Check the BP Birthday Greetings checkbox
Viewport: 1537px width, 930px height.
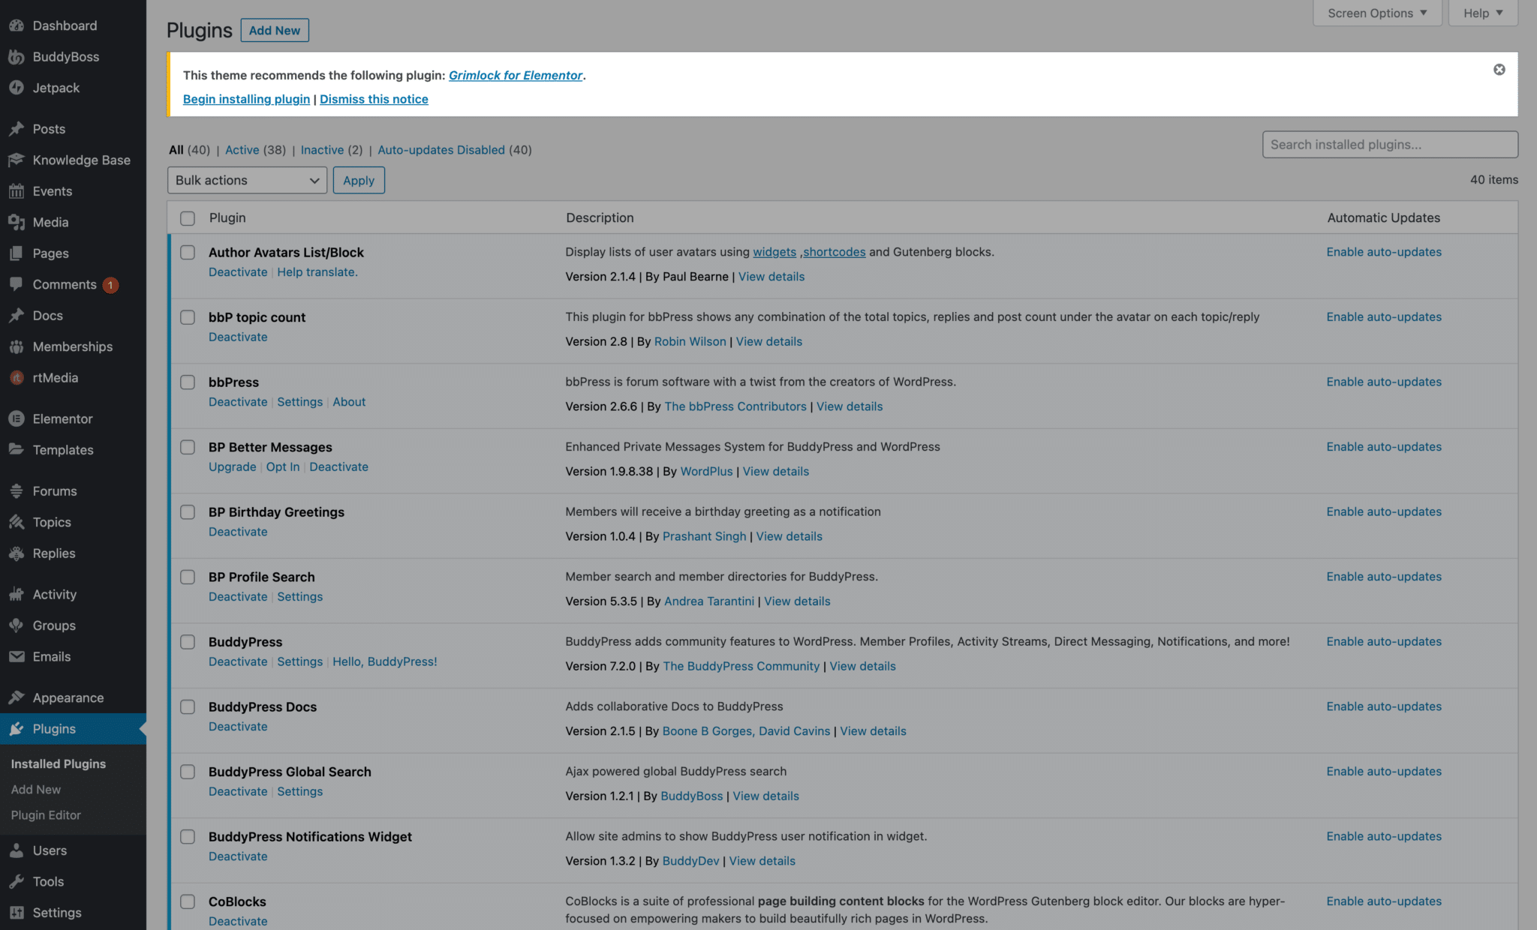pos(188,512)
